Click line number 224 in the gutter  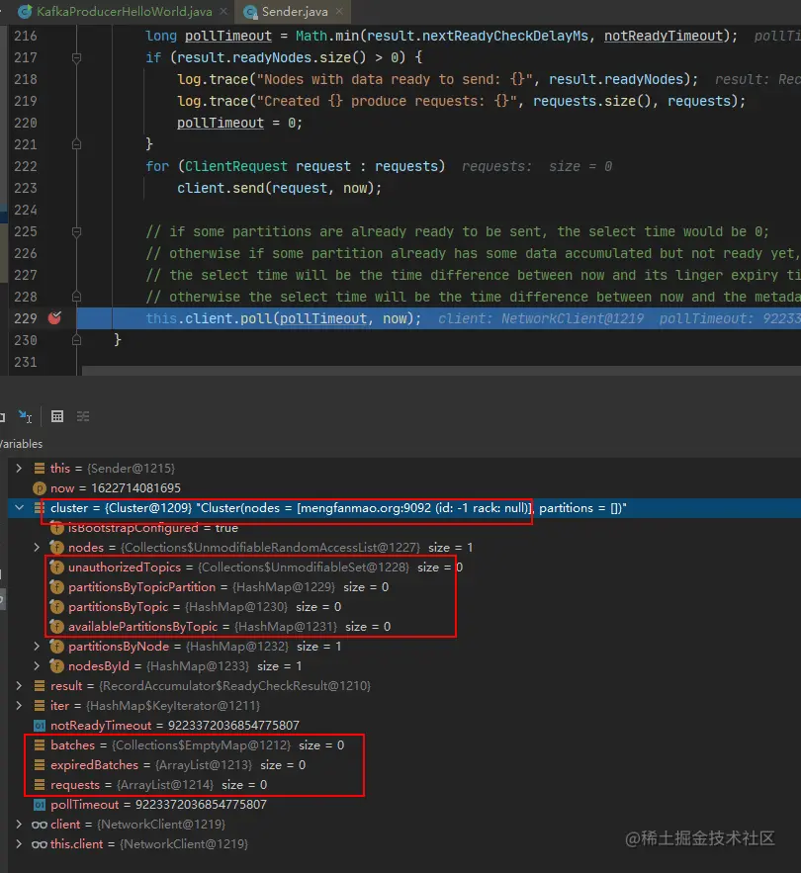click(25, 210)
